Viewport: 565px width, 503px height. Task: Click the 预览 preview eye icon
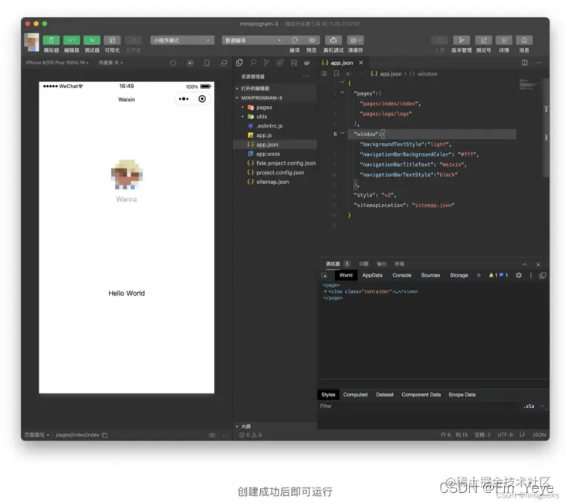click(x=312, y=40)
